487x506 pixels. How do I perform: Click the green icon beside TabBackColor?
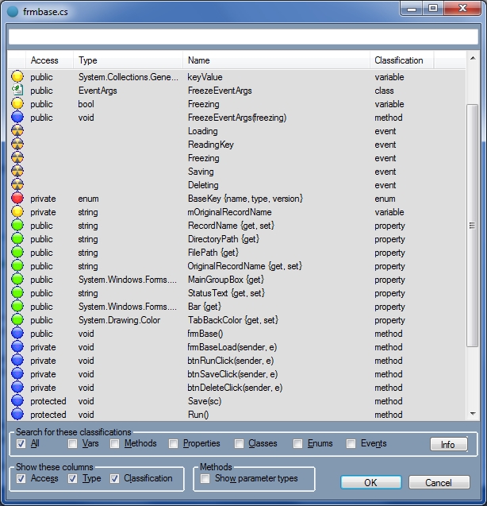pos(17,320)
